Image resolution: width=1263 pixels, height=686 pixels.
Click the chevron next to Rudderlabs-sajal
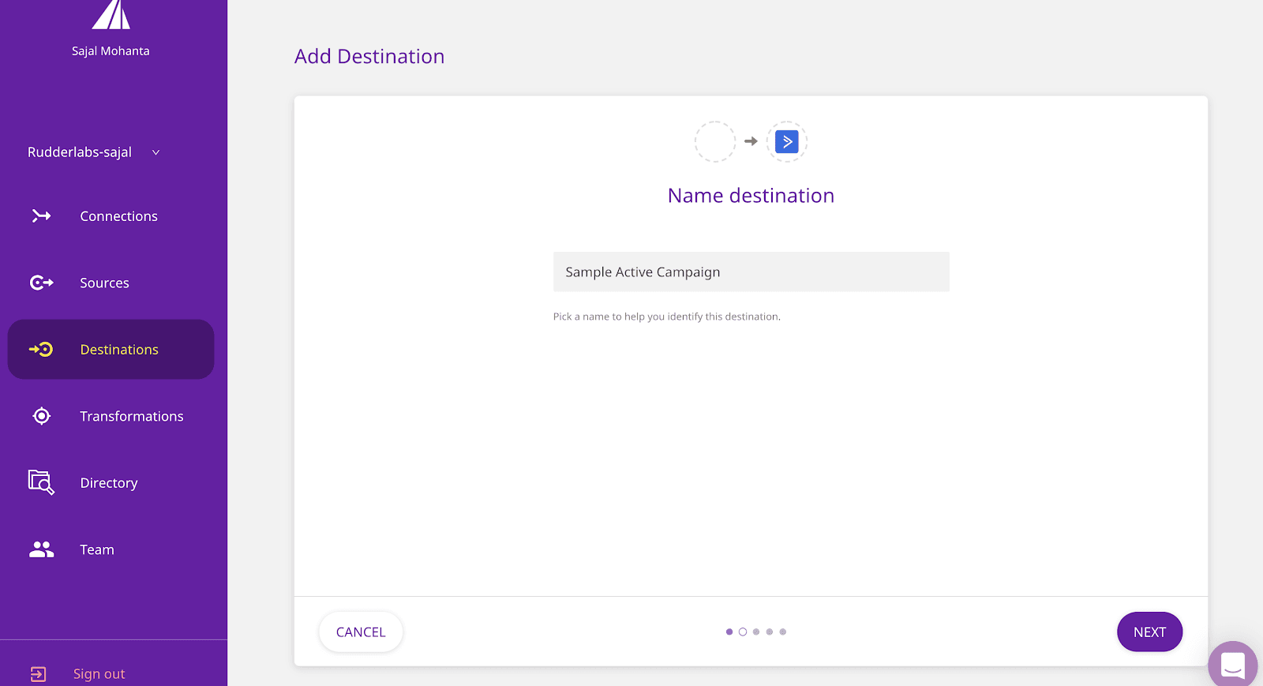[x=156, y=152]
